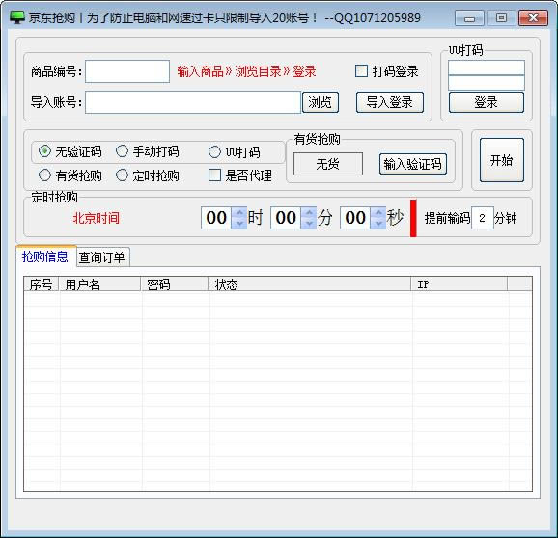Switch to the 抢购信息 tab
The height and width of the screenshot is (538, 558).
pyautogui.click(x=45, y=256)
